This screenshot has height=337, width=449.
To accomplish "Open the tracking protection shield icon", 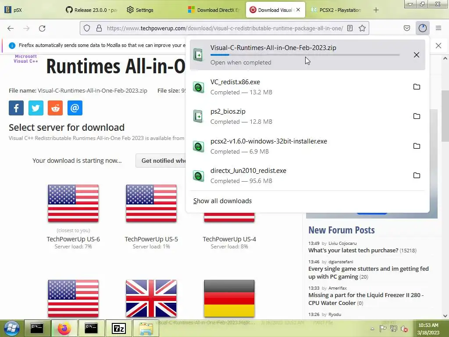I will point(87,28).
